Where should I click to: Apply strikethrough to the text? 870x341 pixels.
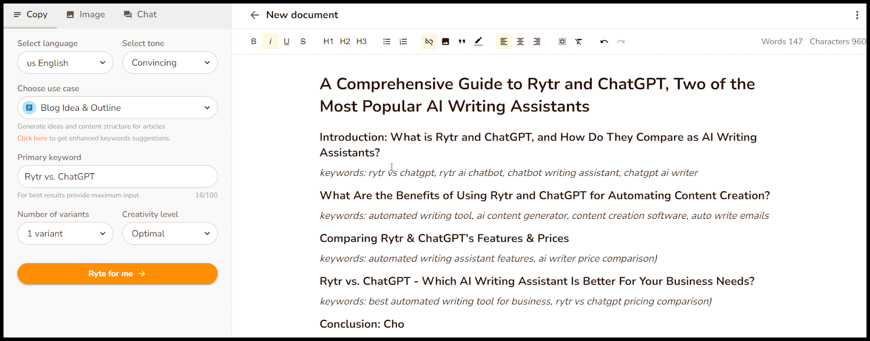coord(303,42)
